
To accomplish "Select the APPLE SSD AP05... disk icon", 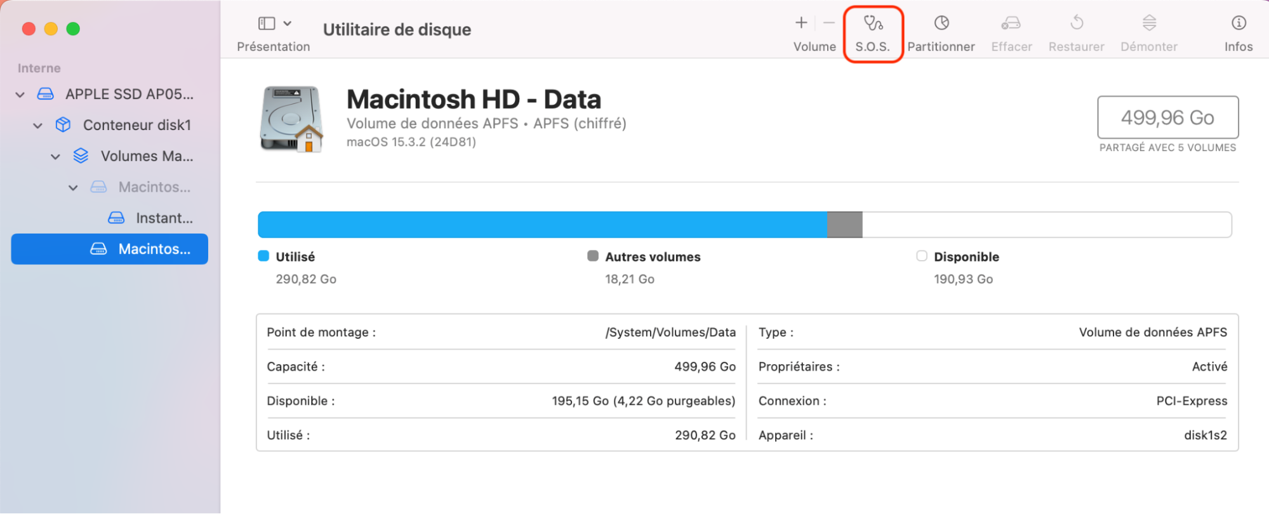I will [x=46, y=94].
